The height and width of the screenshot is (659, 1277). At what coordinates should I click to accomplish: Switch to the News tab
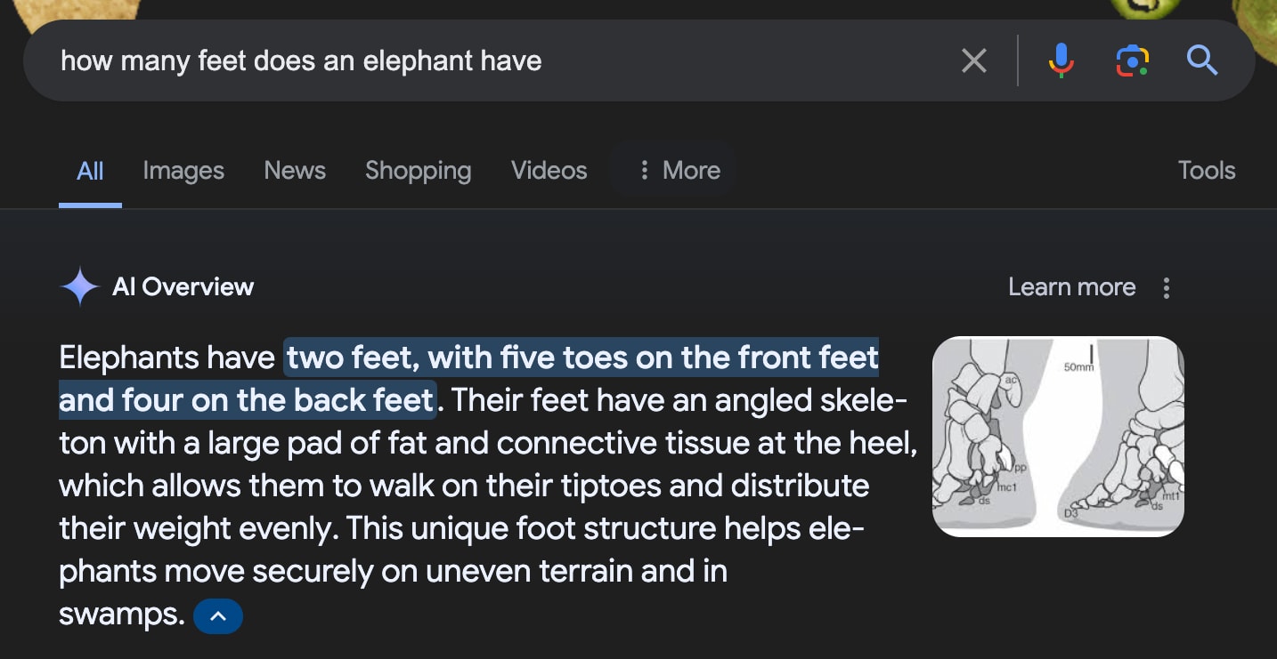coord(295,171)
